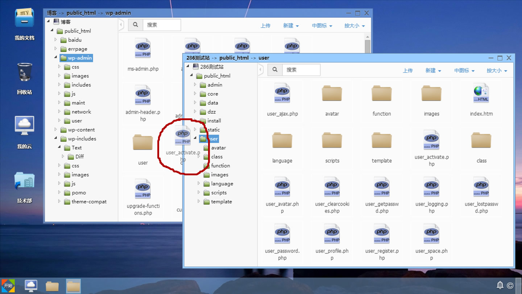Select the avatar folder icon in the file grid

332,93
